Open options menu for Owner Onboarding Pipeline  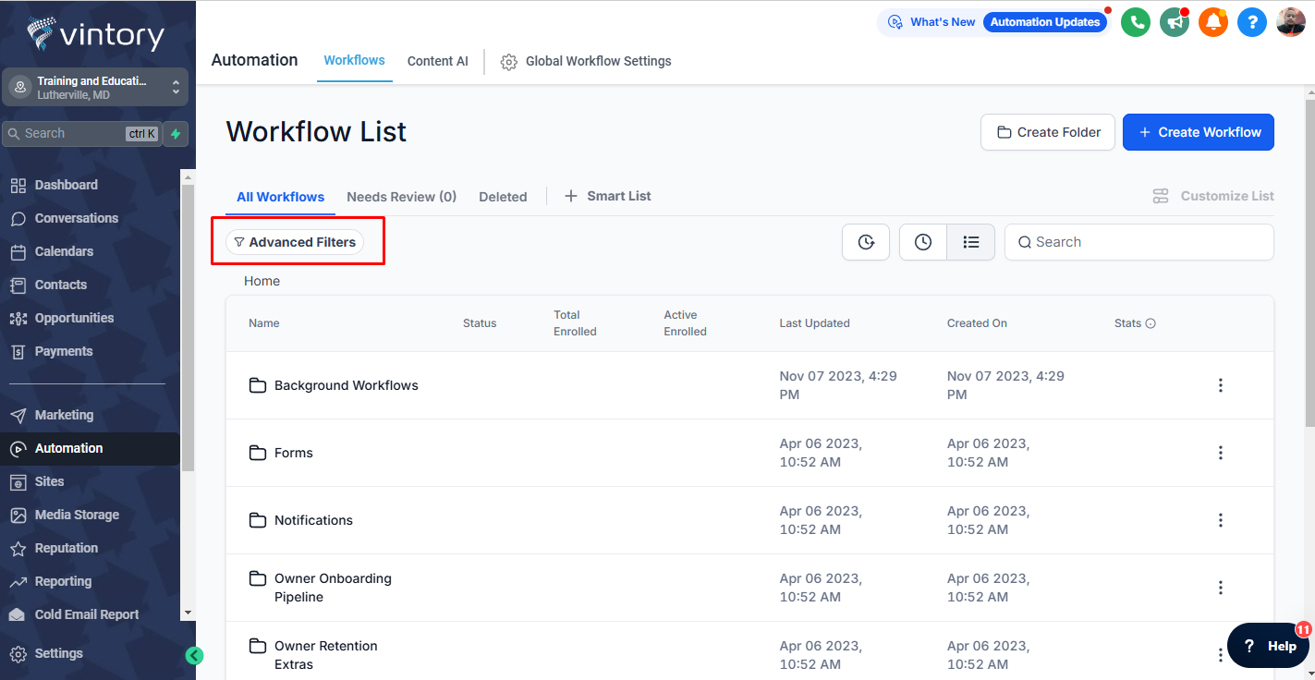(1221, 588)
